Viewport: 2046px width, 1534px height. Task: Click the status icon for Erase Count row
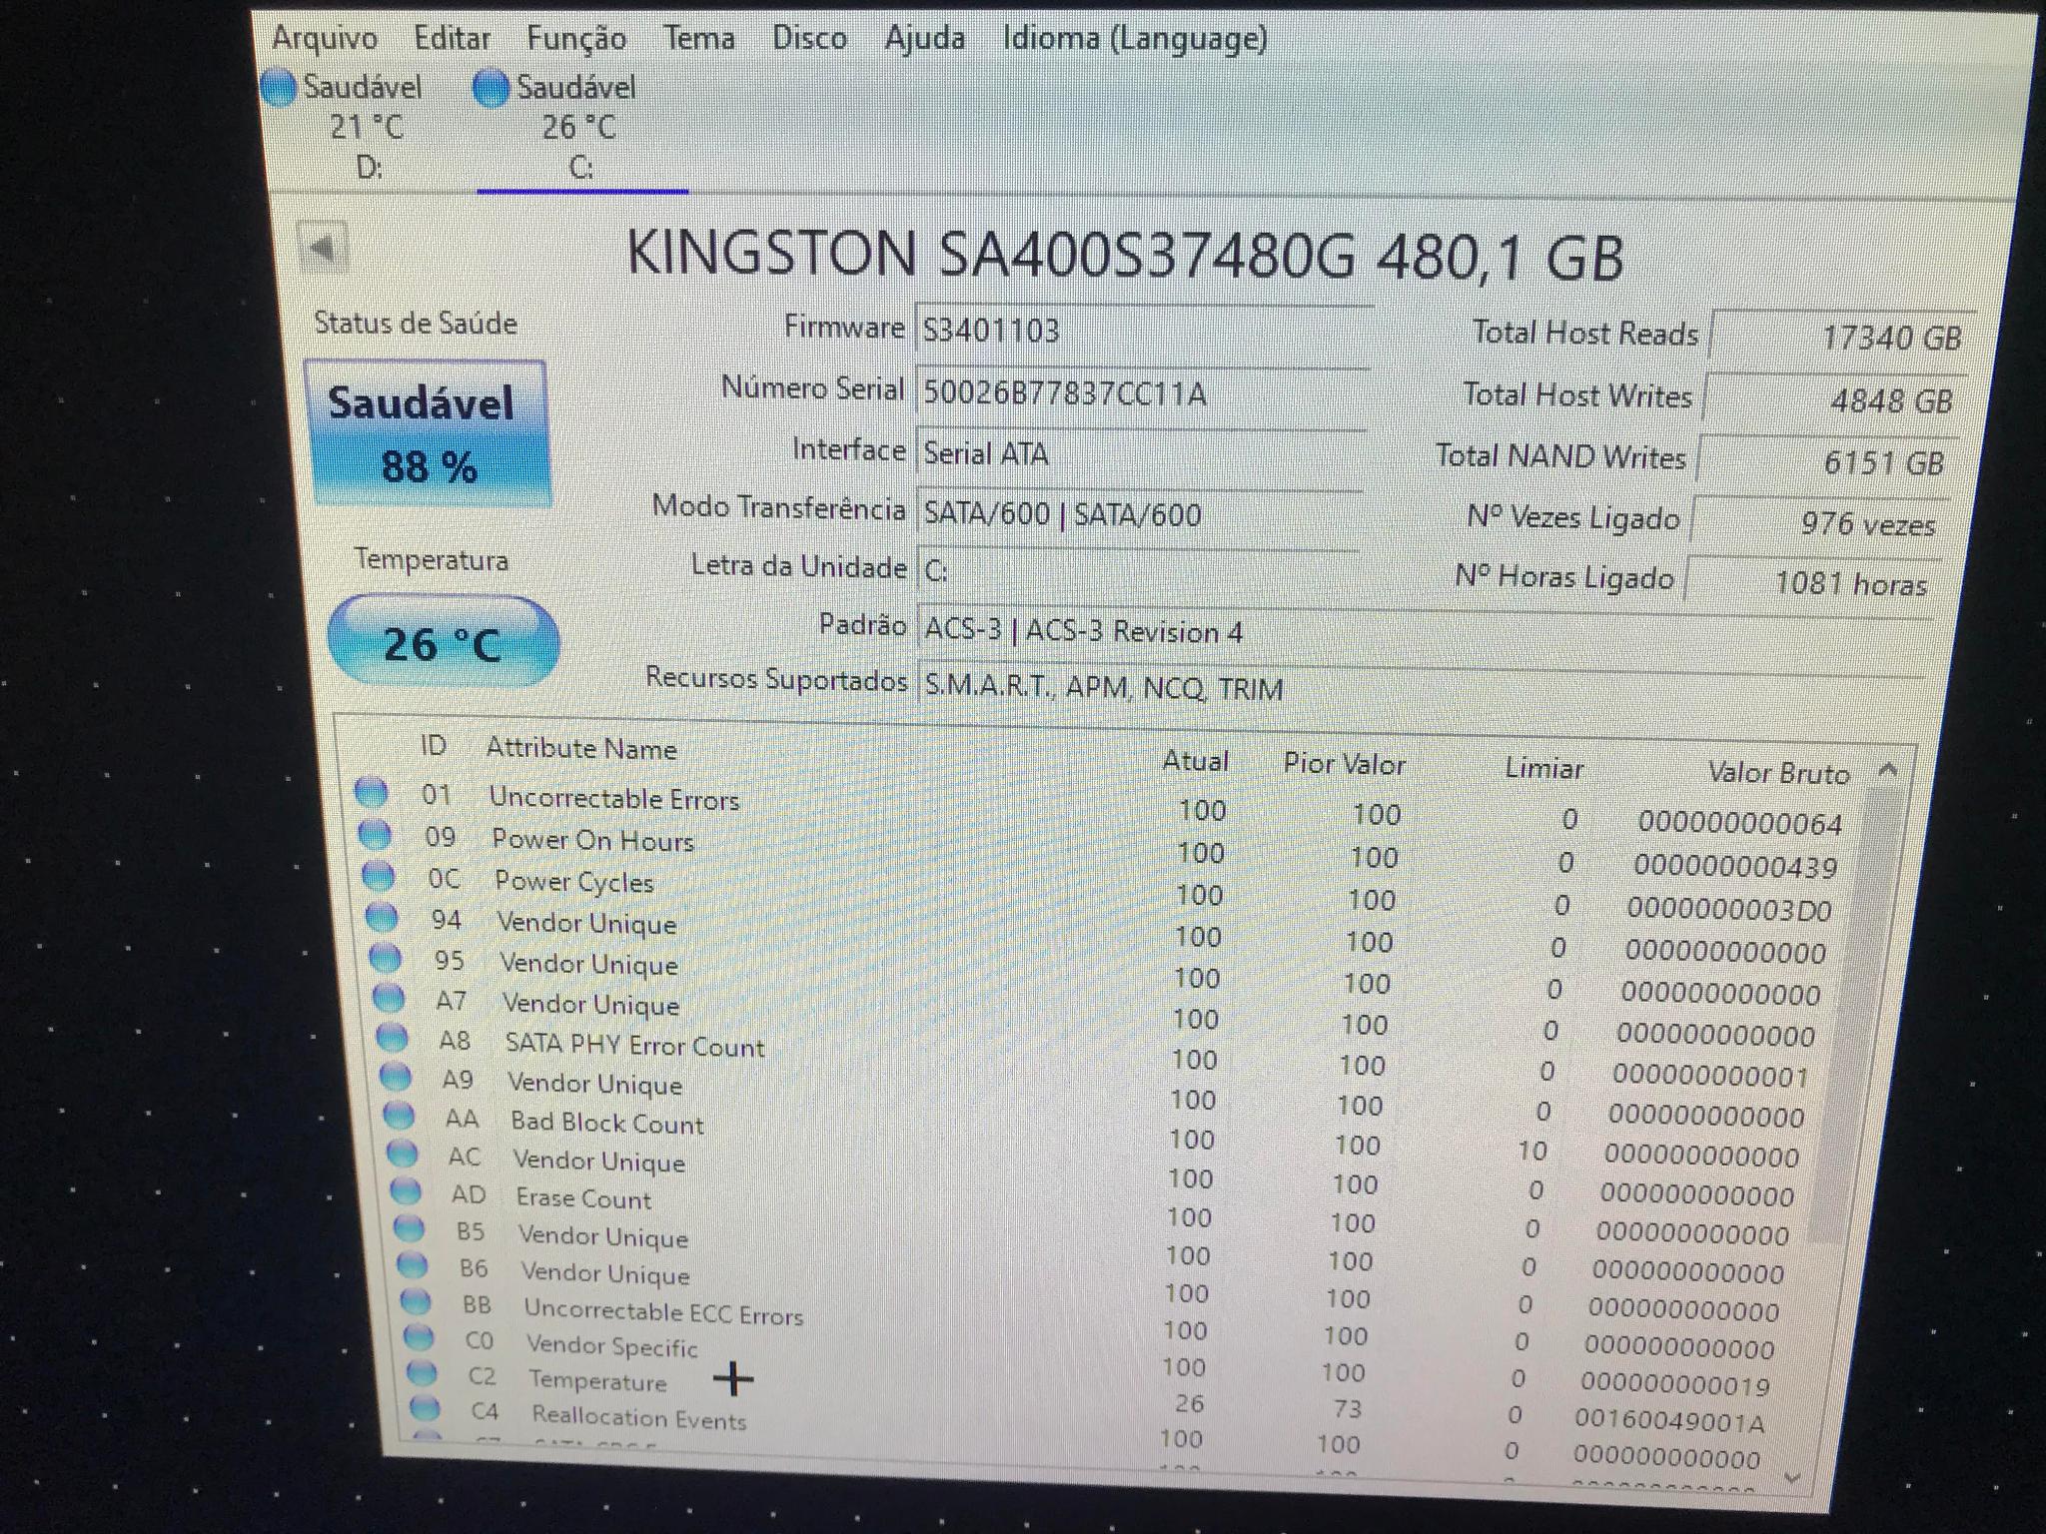click(x=406, y=1190)
